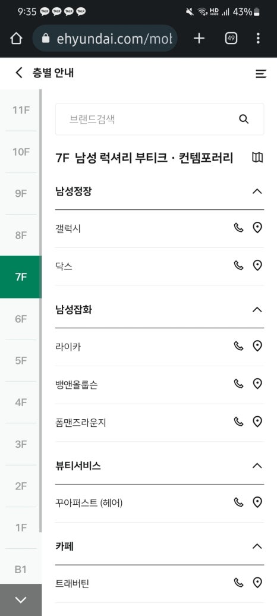Open the hamburger menu icon
The width and height of the screenshot is (277, 616).
pos(261,74)
